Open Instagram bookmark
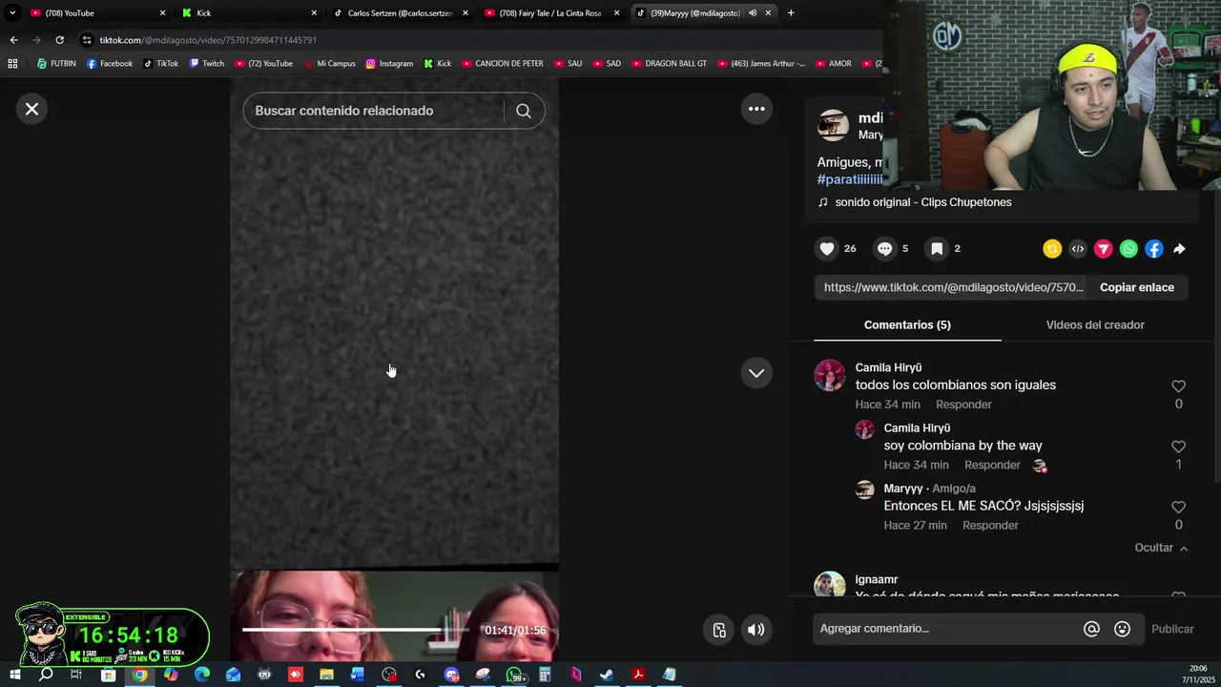Viewport: 1221px width, 687px height. point(389,64)
